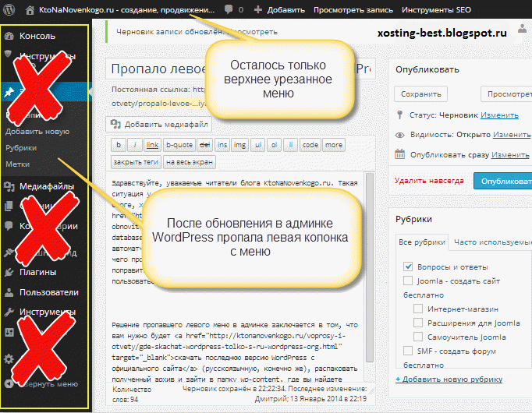Check the Интернет-магазин category
Image resolution: width=532 pixels, height=413 pixels.
(x=418, y=309)
